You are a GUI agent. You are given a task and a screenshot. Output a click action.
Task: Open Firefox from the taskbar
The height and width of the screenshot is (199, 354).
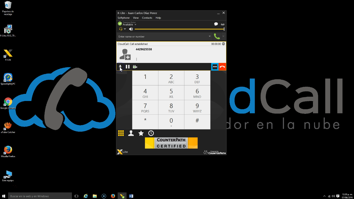(113, 196)
